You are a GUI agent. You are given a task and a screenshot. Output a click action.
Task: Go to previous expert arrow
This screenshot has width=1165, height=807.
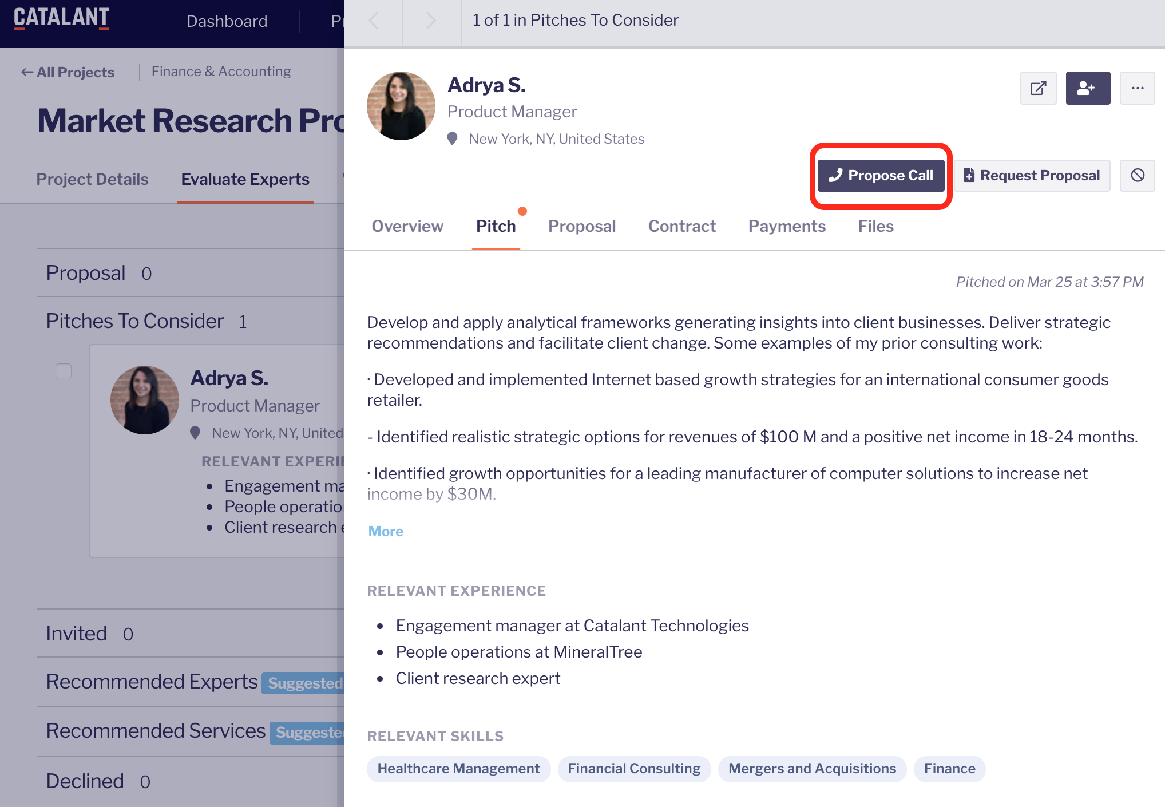tap(374, 21)
